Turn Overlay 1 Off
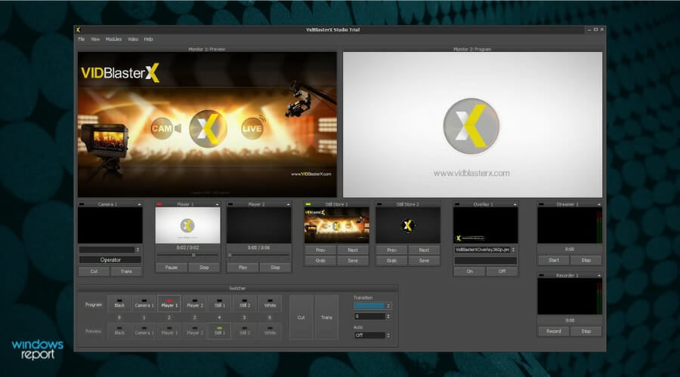The width and height of the screenshot is (680, 377). pyautogui.click(x=502, y=271)
